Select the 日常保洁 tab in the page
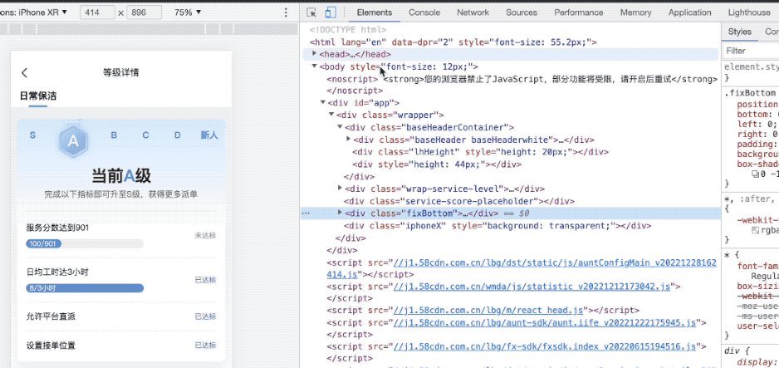This screenshot has height=368, width=779. 38,96
